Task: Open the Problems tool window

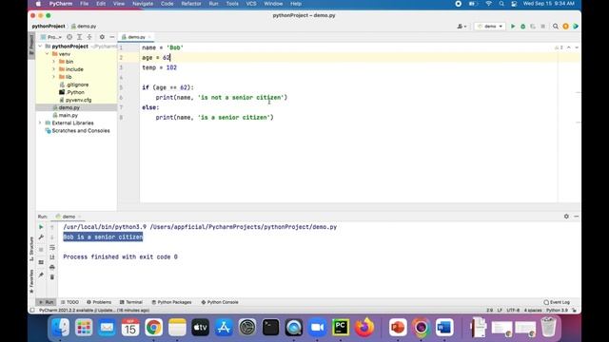Action: click(x=99, y=302)
